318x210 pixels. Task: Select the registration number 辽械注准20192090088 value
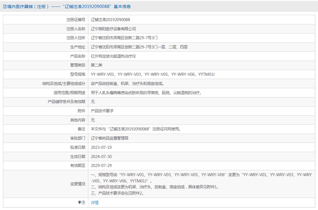(x=110, y=20)
